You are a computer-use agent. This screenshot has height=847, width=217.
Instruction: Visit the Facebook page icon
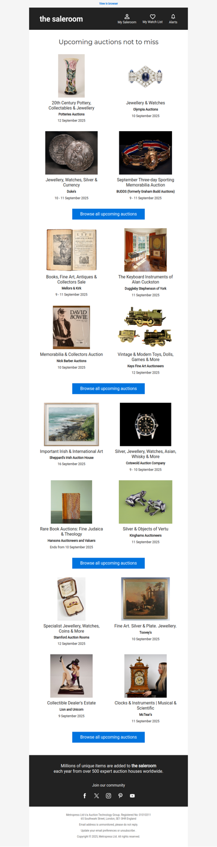click(85, 795)
